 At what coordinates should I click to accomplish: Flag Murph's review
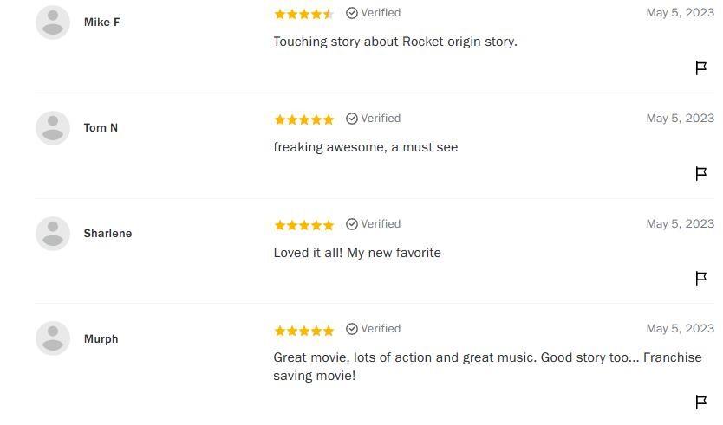[701, 402]
